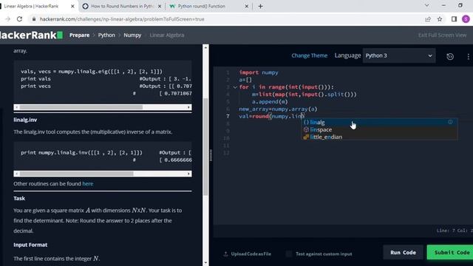The width and height of the screenshot is (473, 266).
Task: Enable Test against custom input checkbox
Action: click(x=289, y=253)
